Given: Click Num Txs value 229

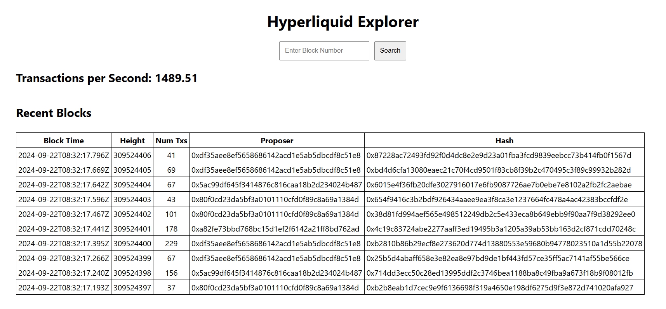Looking at the screenshot, I should pyautogui.click(x=171, y=244).
